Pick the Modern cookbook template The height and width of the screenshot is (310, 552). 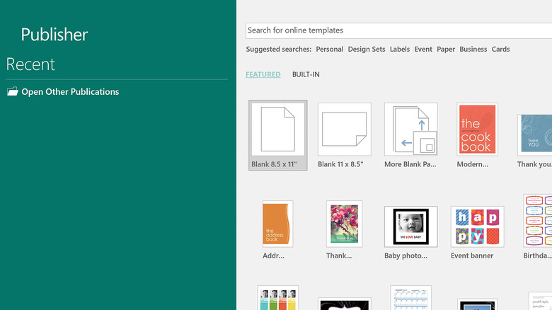pos(477,129)
